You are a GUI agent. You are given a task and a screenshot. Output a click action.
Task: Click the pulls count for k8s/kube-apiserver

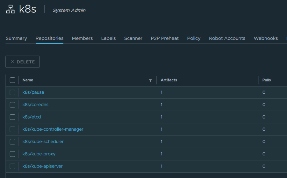click(264, 166)
